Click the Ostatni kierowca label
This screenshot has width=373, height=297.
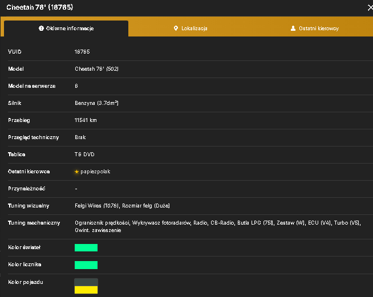29,172
